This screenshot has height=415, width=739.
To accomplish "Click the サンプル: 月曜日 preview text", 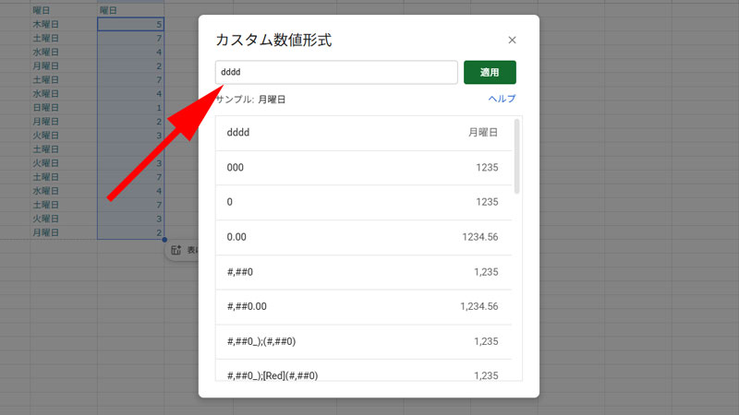I will pyautogui.click(x=250, y=100).
